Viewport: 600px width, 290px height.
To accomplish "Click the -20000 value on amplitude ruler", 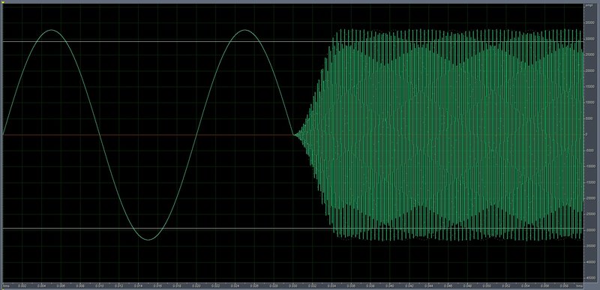I will [x=590, y=199].
